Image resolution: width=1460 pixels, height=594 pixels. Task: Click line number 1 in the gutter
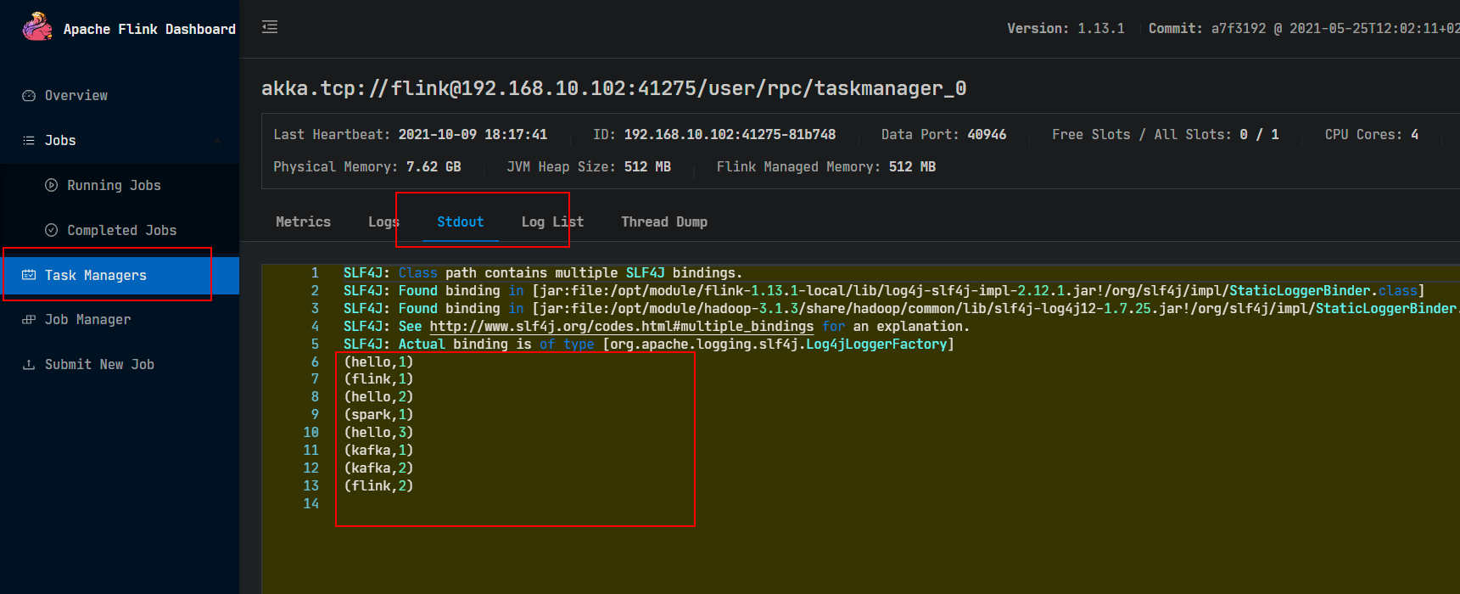(x=315, y=273)
